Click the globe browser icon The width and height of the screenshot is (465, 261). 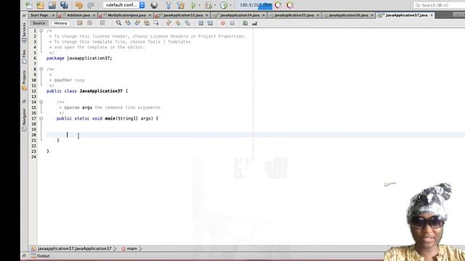[154, 5]
